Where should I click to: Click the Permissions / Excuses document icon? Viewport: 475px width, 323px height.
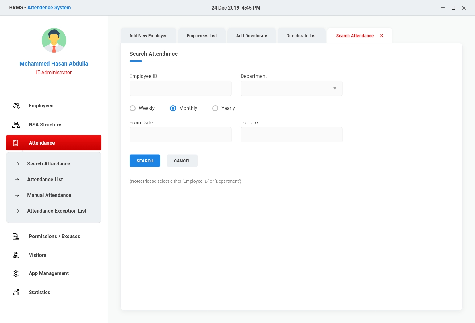click(x=16, y=236)
